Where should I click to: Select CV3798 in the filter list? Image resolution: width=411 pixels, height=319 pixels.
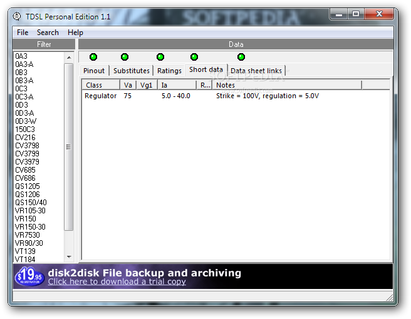pos(27,145)
